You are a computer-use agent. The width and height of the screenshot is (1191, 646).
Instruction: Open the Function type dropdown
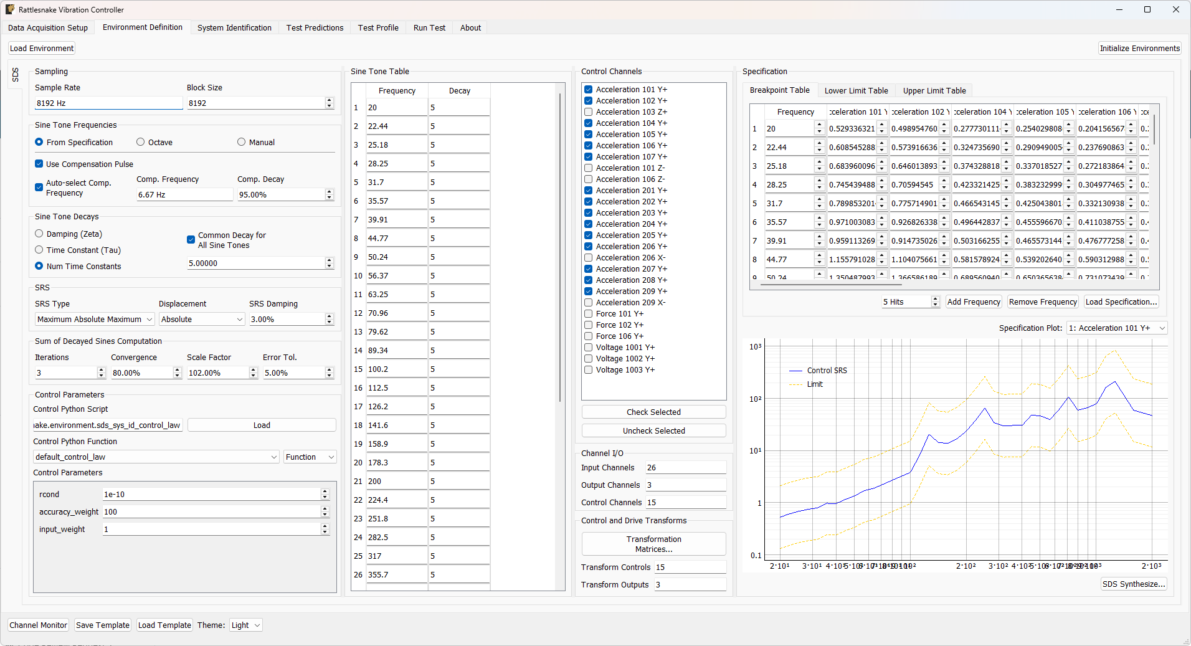tap(310, 457)
